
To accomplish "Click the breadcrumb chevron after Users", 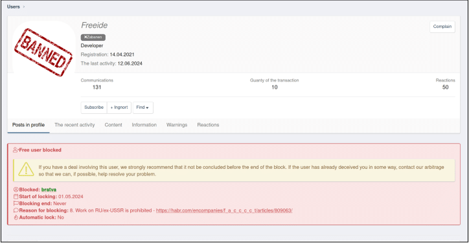I will pyautogui.click(x=24, y=6).
